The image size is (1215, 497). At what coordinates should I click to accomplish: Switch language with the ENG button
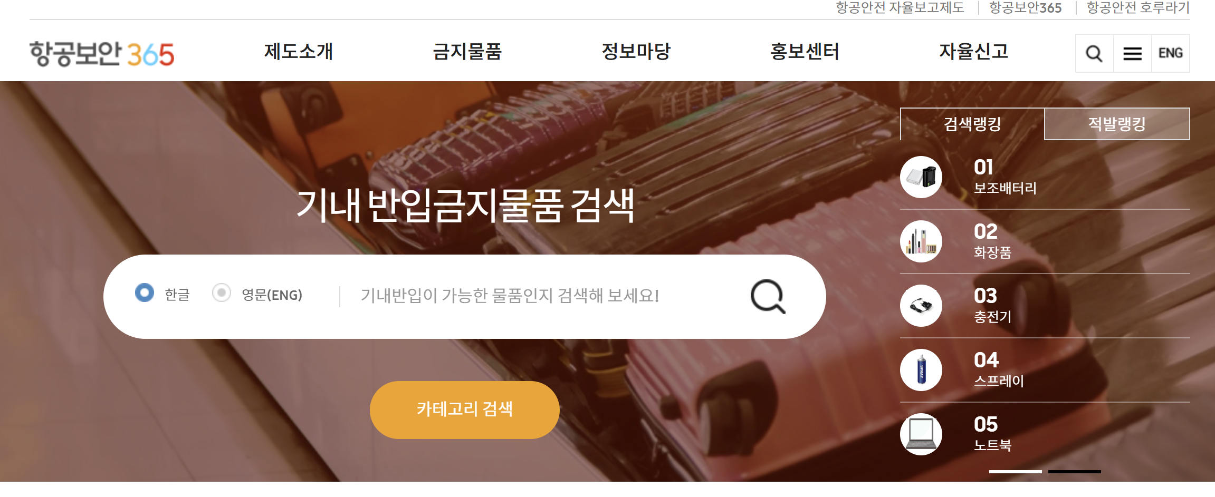tap(1170, 53)
